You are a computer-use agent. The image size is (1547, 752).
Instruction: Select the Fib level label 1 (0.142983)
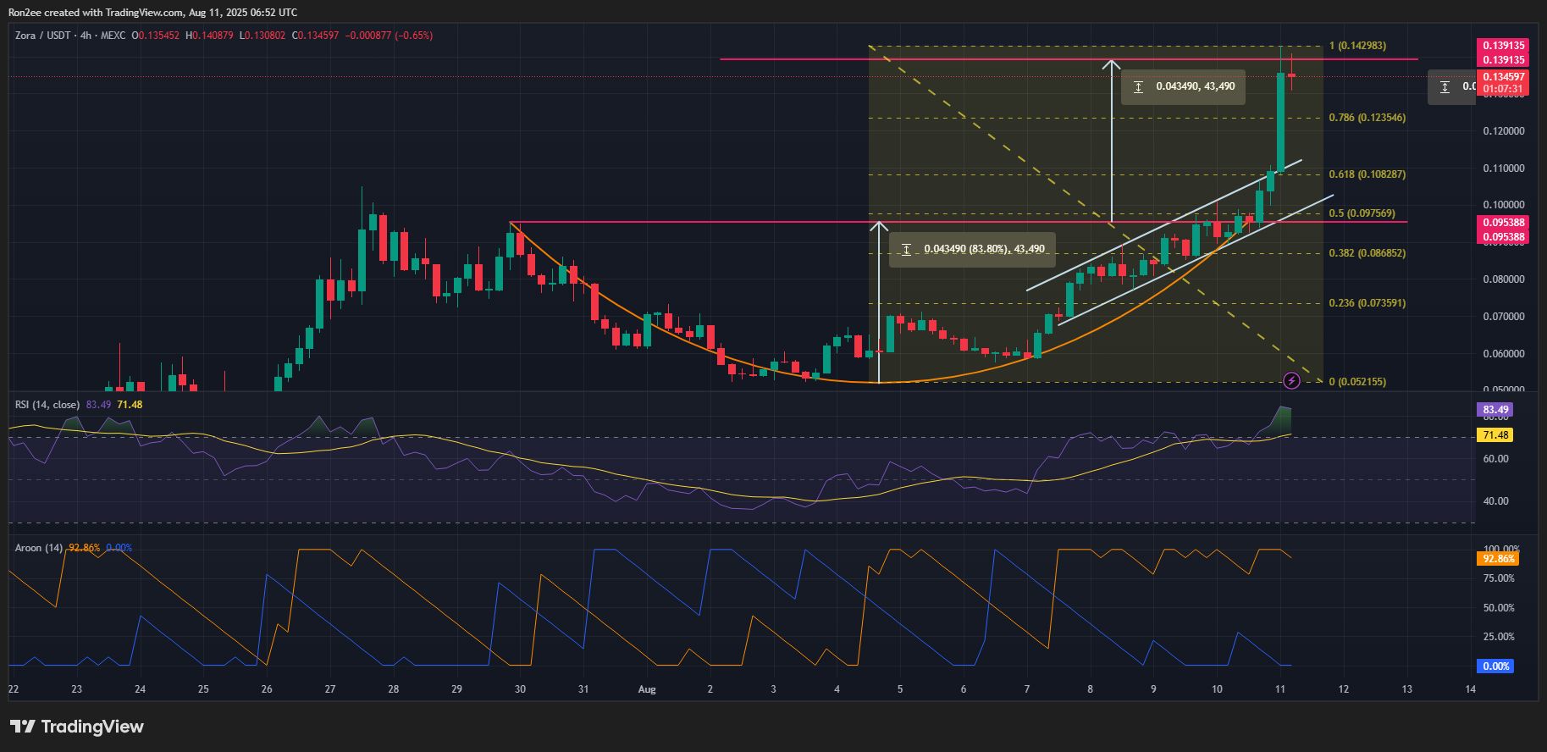point(1357,46)
